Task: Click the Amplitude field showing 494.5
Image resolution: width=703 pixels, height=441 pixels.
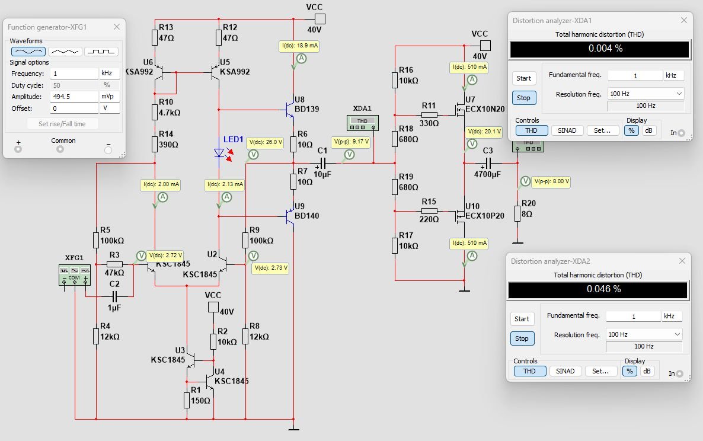Action: [x=74, y=97]
